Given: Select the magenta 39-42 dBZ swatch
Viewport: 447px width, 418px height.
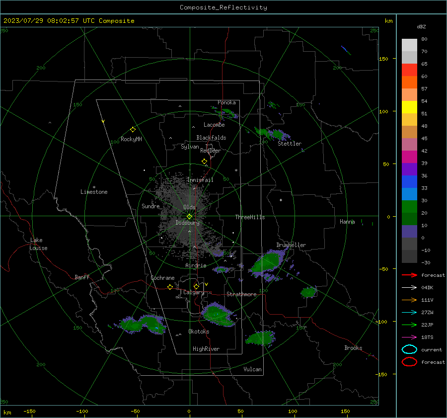Looking at the screenshot, I should click(x=409, y=157).
